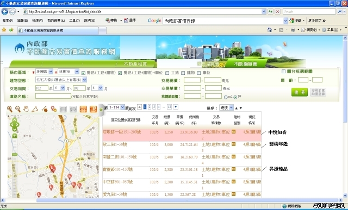Click the green 搜尋 search button
348x210 pixels.
[300, 92]
